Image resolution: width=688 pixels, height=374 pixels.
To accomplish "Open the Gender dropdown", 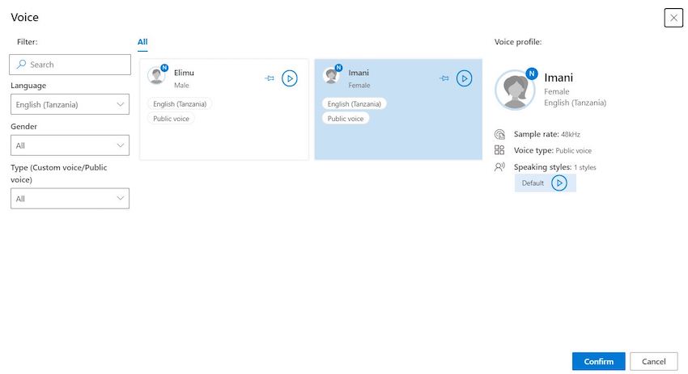I will tap(70, 145).
